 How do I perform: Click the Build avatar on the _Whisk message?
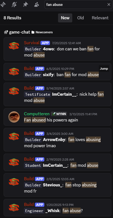14,208
